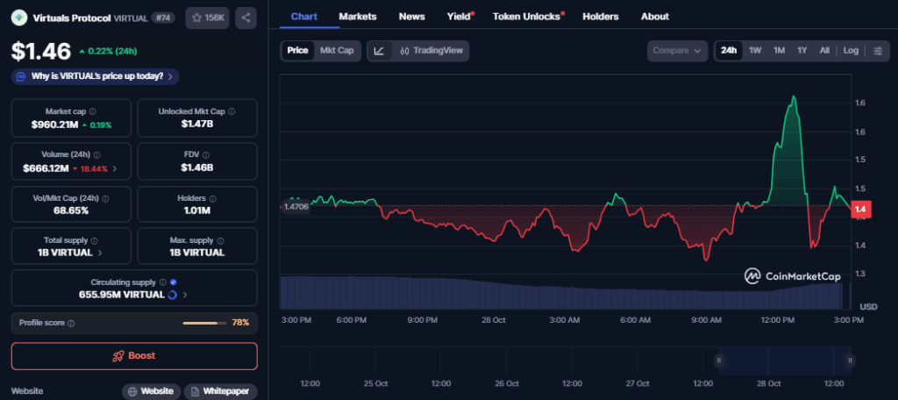The width and height of the screenshot is (898, 400).
Task: Click Total supply info icon
Action: coord(94,241)
